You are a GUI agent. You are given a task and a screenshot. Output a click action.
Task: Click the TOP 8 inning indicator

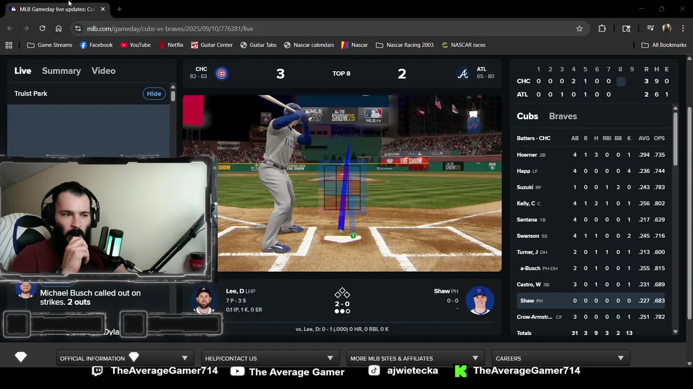click(341, 73)
